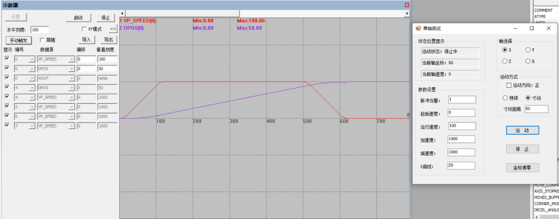Image resolution: width=559 pixels, height=219 pixels.
Task: Select MOVES_BUFFE entry in the background list
Action: pyautogui.click(x=546, y=197)
